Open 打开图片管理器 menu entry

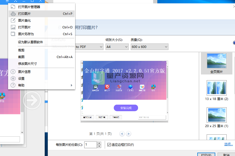coord(42,7)
